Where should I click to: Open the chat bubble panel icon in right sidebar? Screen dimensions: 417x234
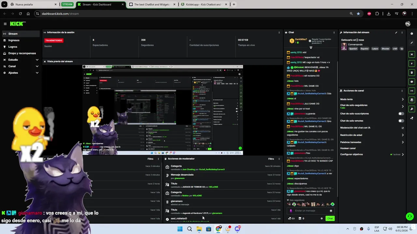(x=412, y=82)
